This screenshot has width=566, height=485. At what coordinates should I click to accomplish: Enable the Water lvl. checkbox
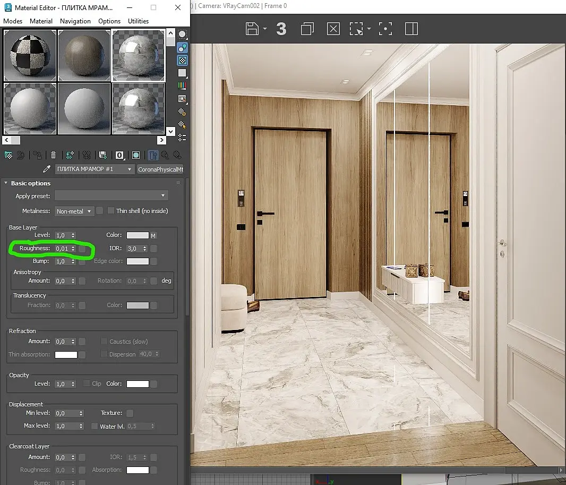(x=95, y=426)
